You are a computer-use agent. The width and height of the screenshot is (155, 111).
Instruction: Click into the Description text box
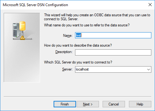pos(113,52)
